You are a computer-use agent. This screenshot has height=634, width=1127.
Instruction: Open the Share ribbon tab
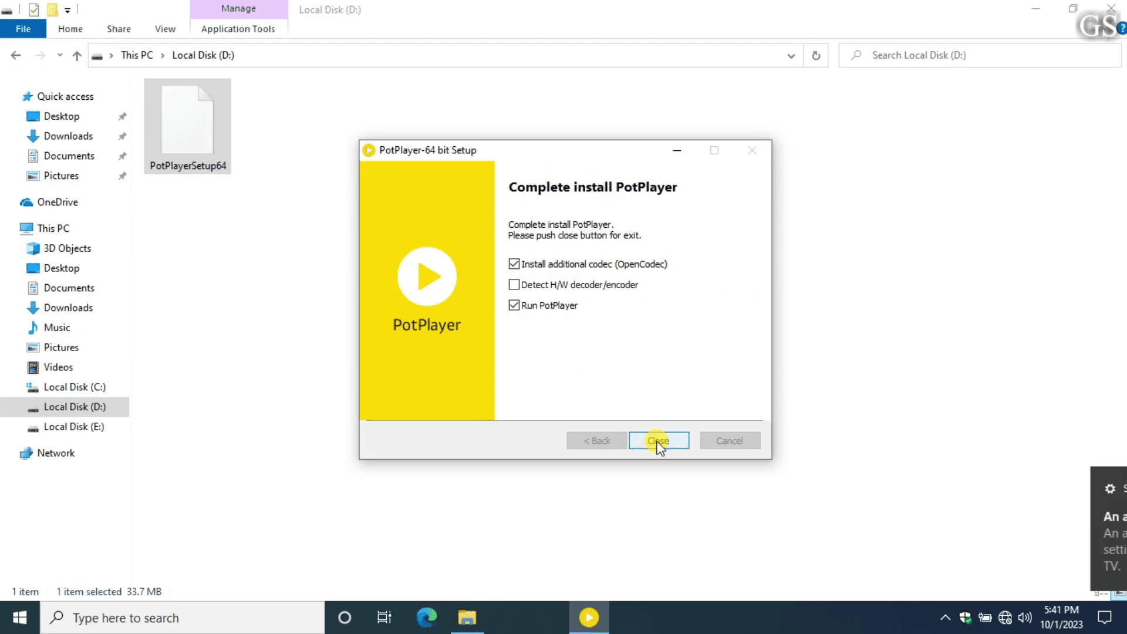tap(119, 29)
